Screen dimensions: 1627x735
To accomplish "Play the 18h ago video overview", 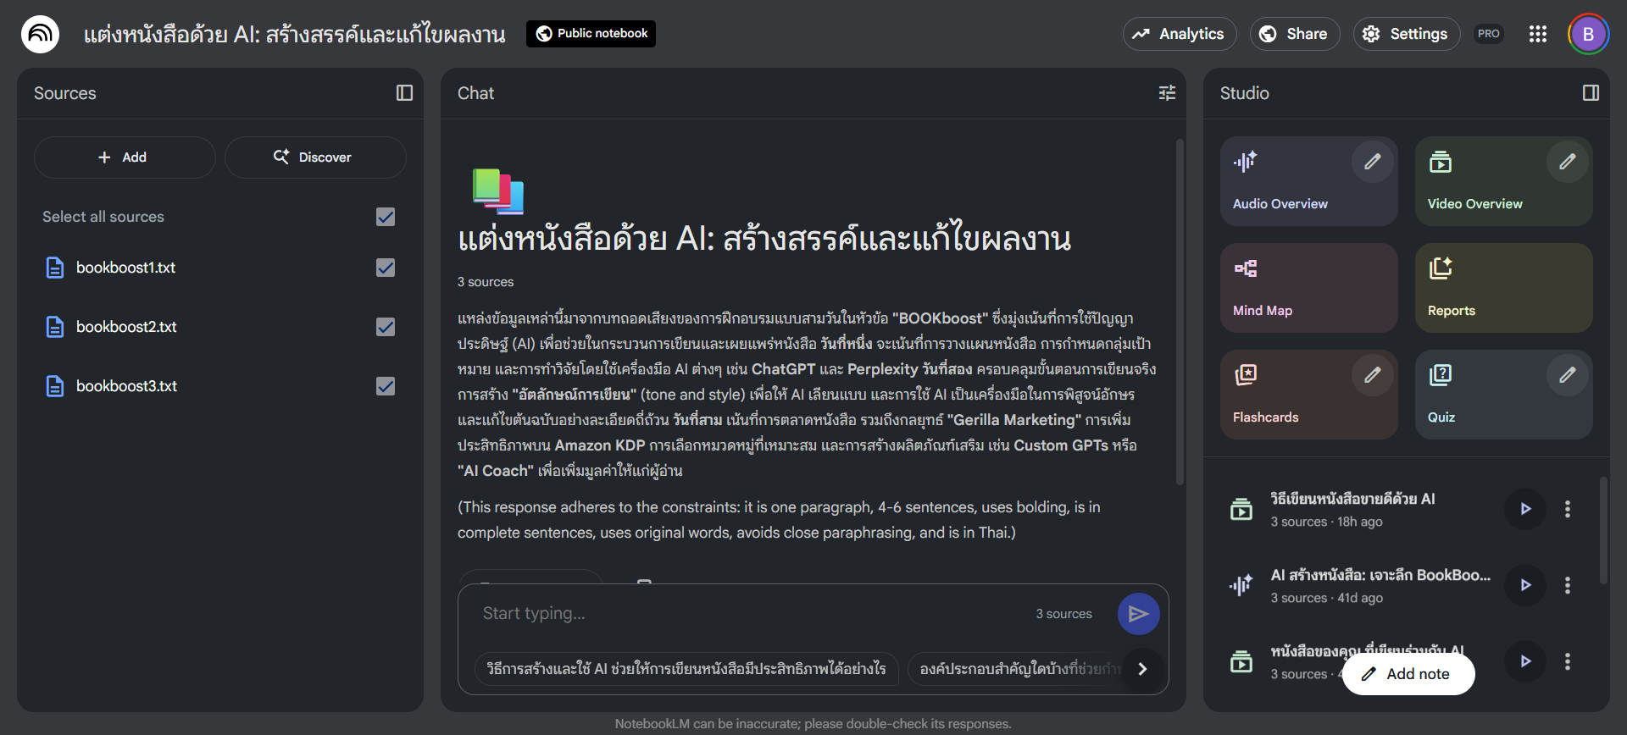I will [x=1525, y=509].
